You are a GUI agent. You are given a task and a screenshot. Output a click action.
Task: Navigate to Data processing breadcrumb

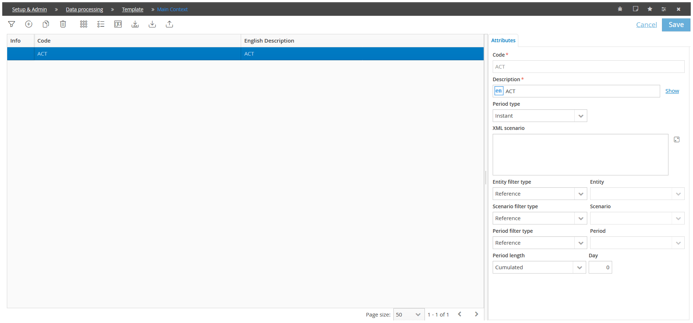coord(84,9)
